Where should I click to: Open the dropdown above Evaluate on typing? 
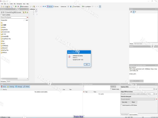tap(113, 87)
